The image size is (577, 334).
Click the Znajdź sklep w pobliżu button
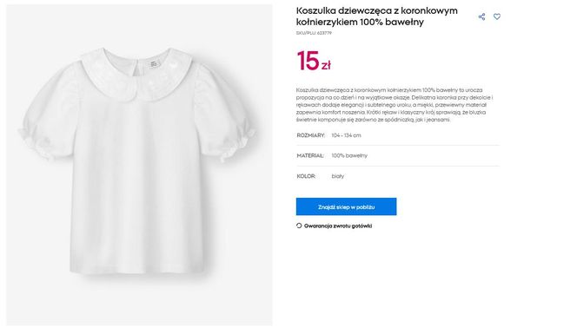346,206
